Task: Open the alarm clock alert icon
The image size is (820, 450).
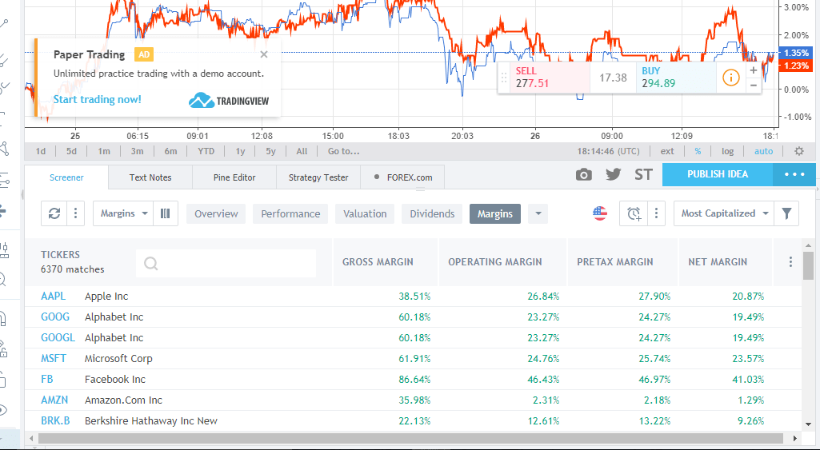Action: tap(634, 213)
